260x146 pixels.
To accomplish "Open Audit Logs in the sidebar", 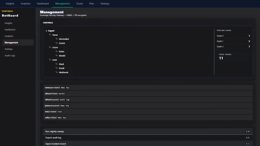I will coord(18,55).
